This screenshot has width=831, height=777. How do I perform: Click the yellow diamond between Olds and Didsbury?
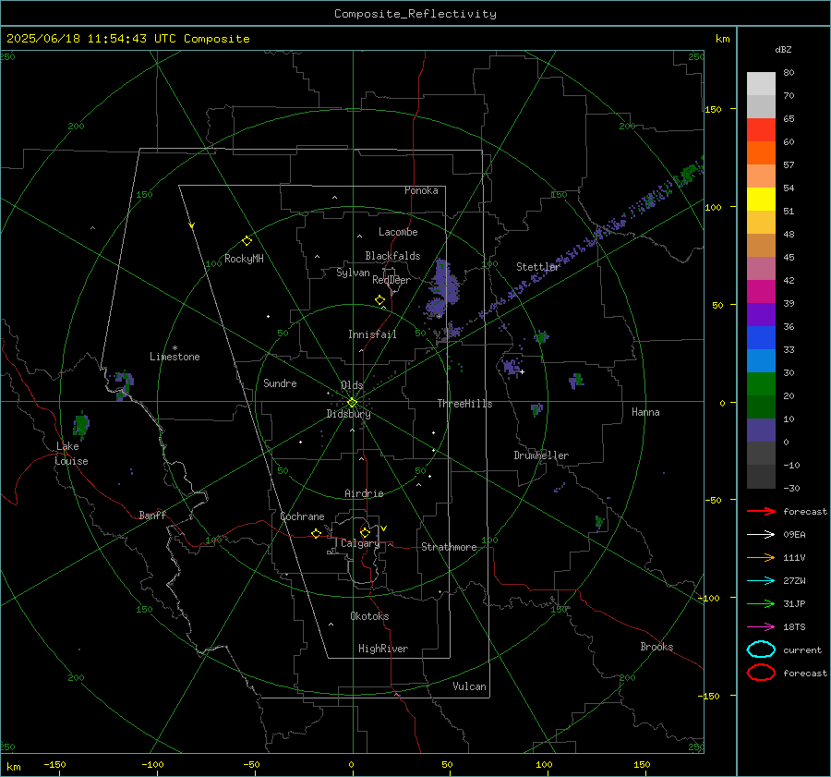coord(352,402)
